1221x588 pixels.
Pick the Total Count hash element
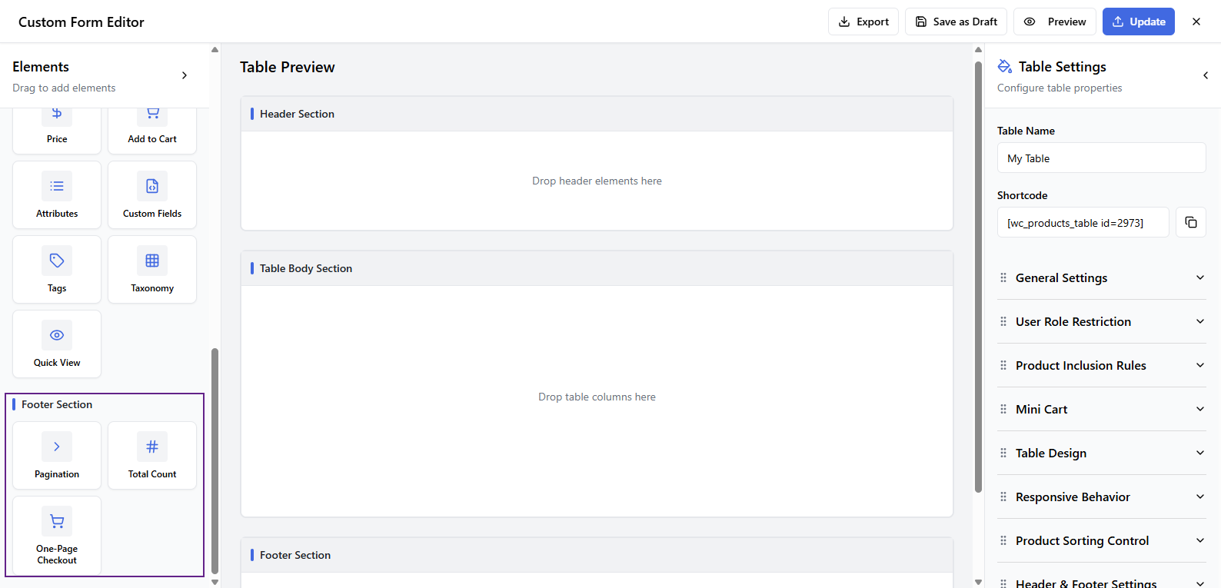pyautogui.click(x=152, y=455)
